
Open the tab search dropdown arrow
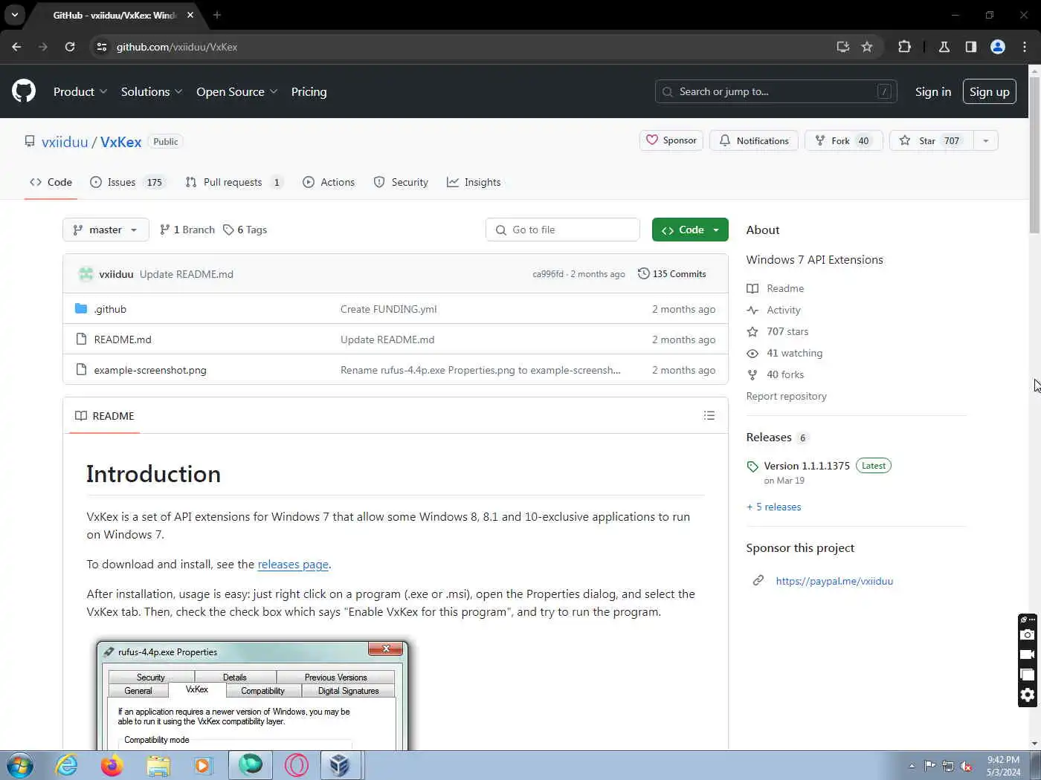(15, 15)
